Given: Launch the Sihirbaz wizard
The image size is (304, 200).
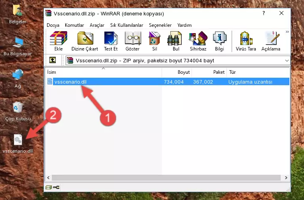Looking at the screenshot, I should 198,41.
